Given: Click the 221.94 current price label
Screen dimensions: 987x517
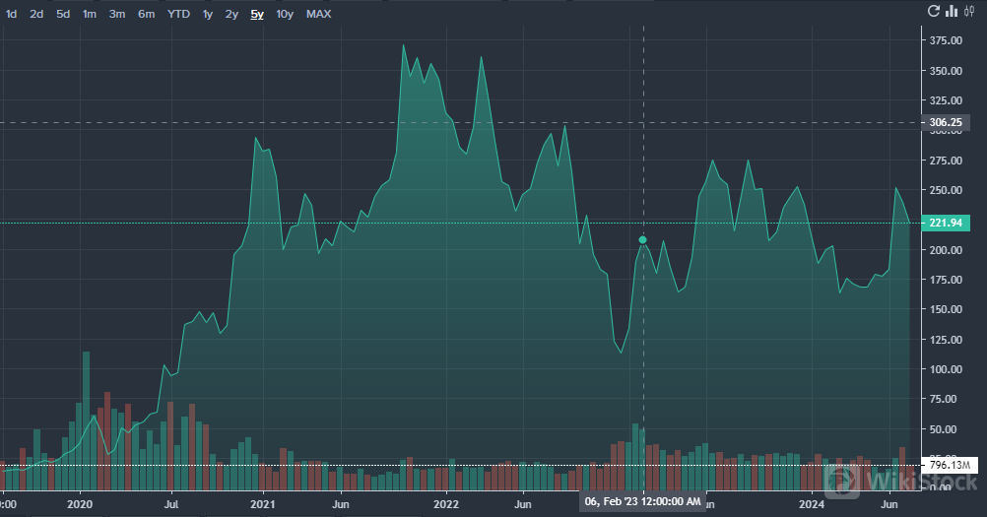Looking at the screenshot, I should click(944, 224).
